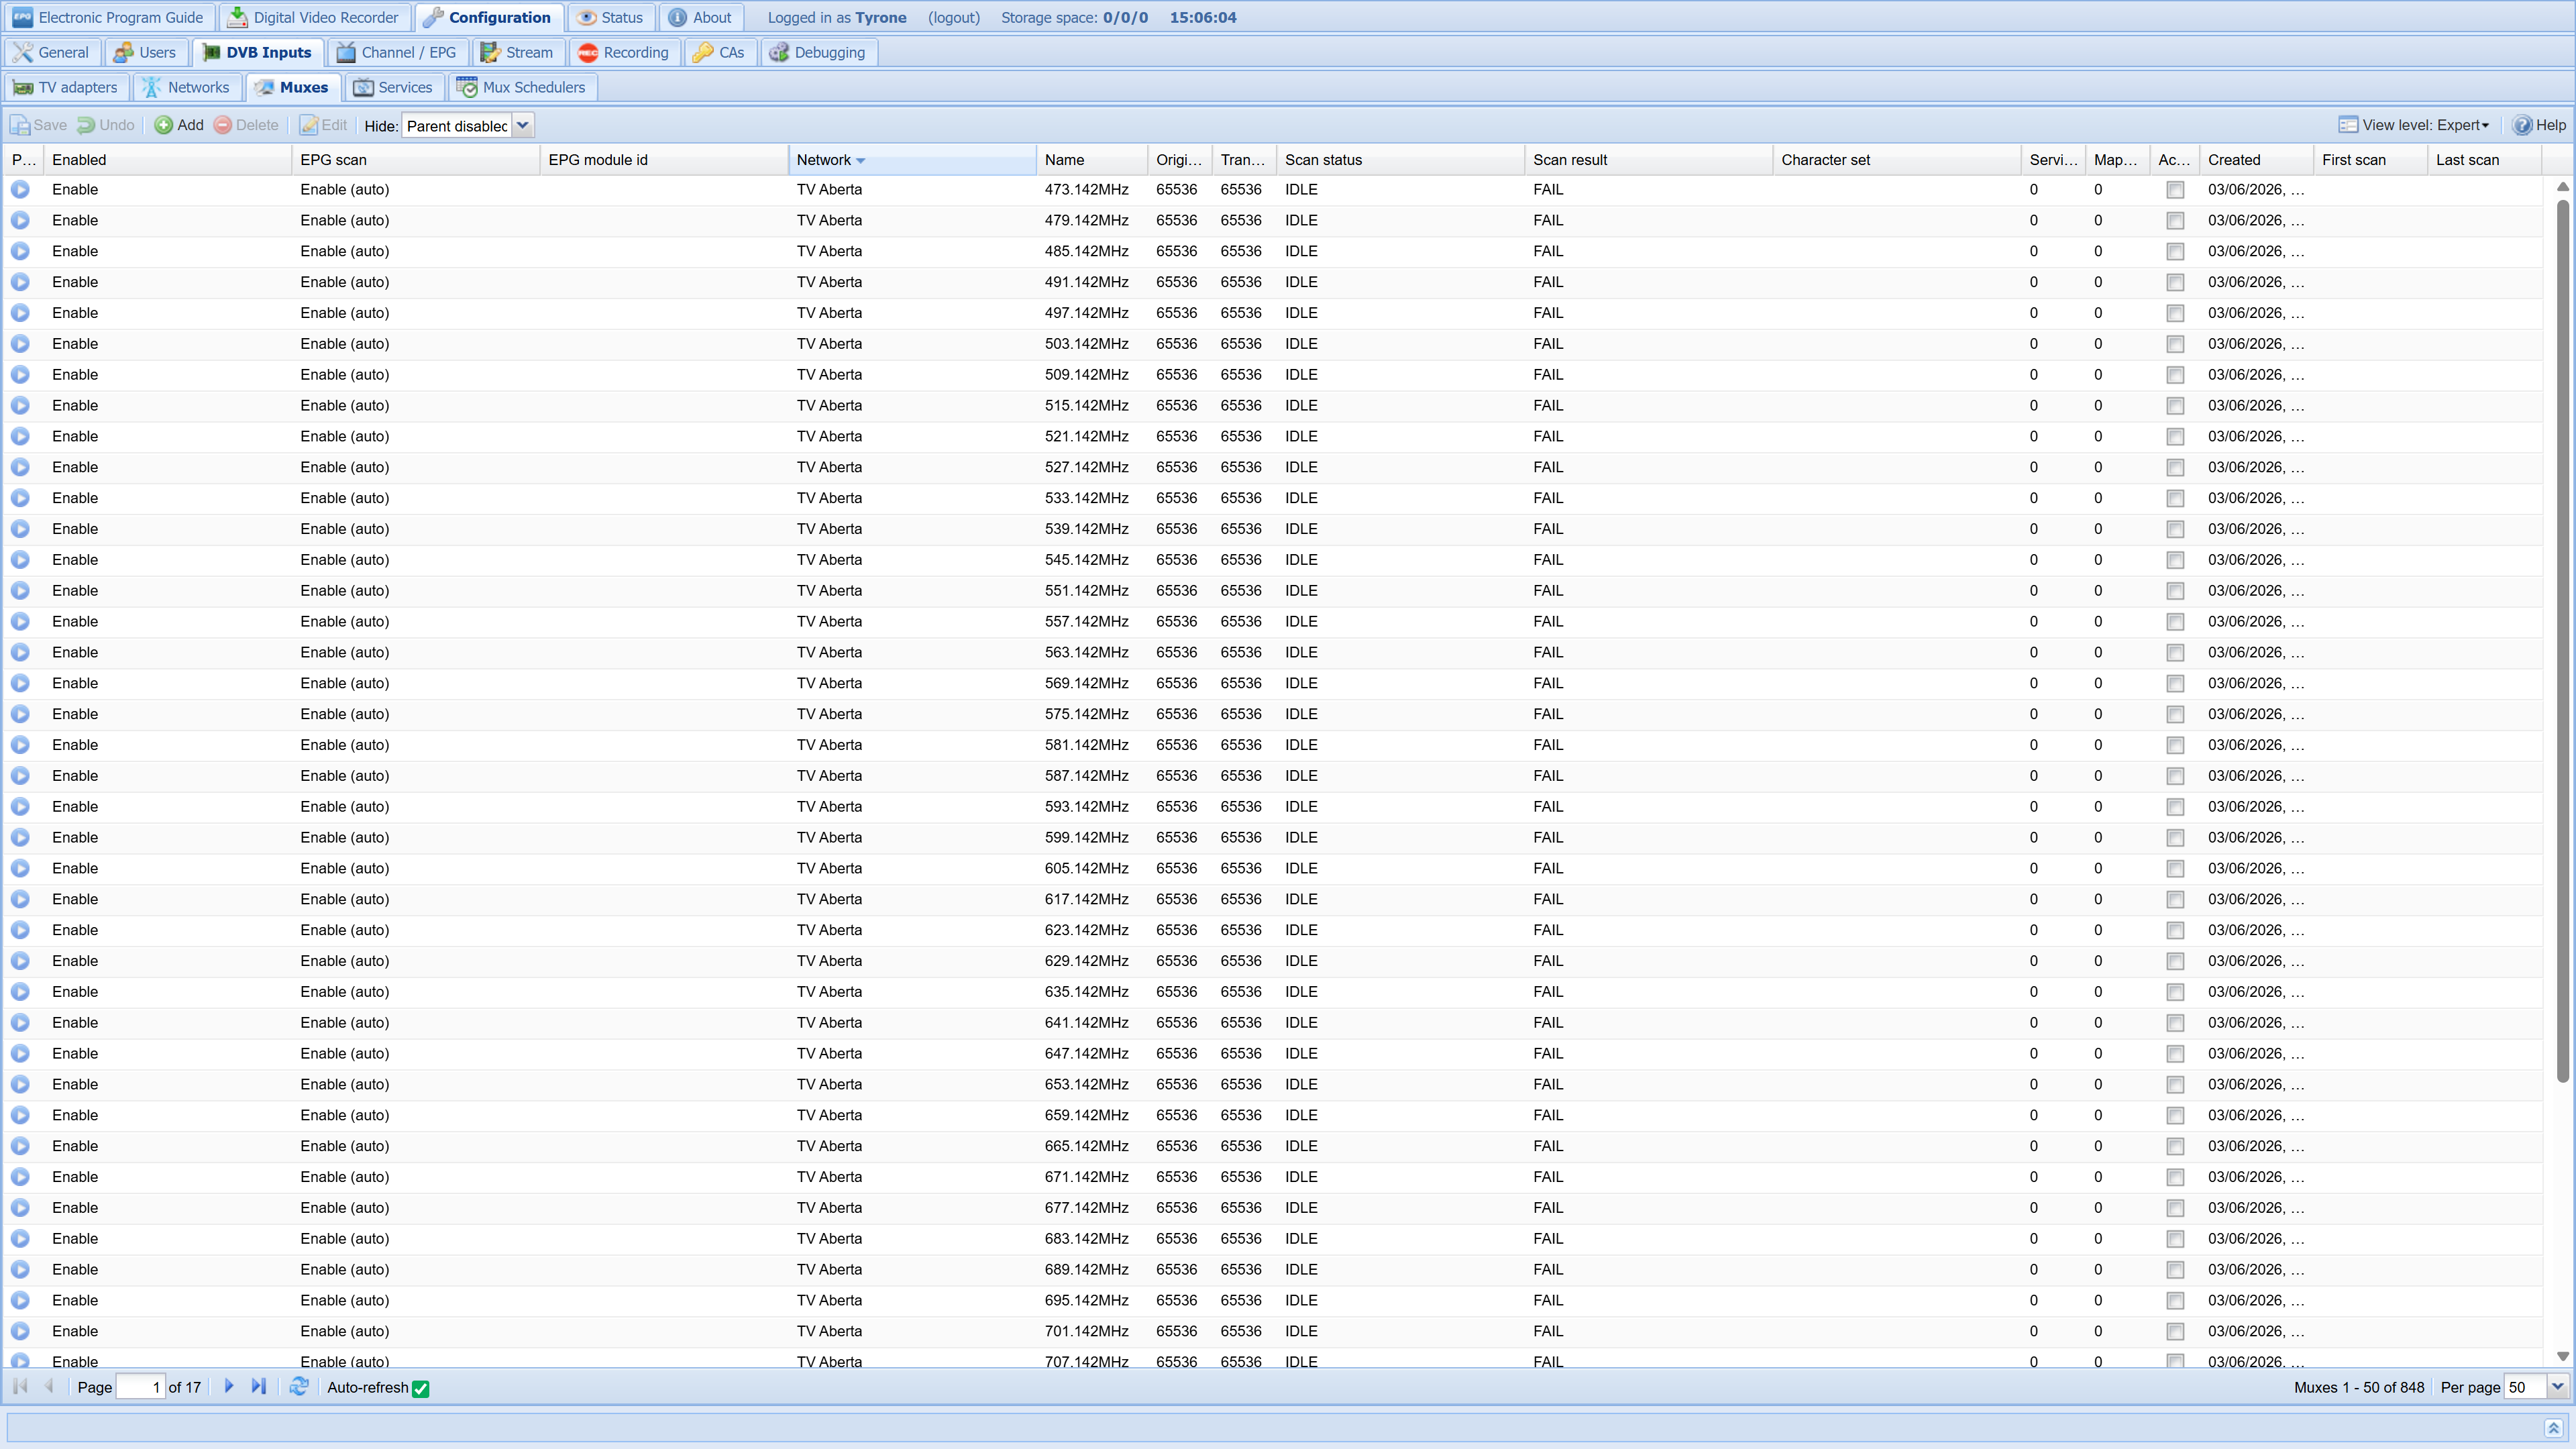Click play icon for 473.142MHz mux row

[x=20, y=189]
